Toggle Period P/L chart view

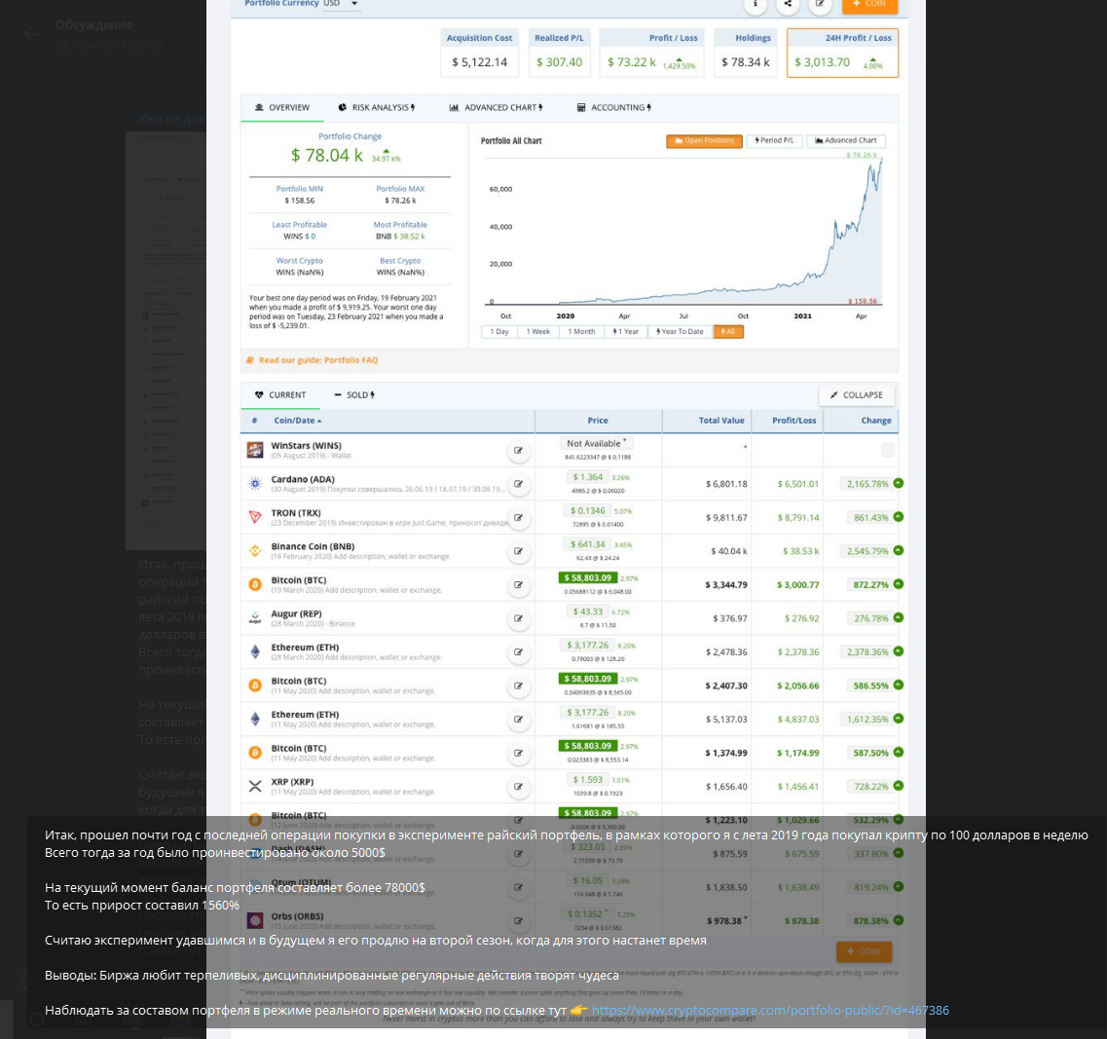click(x=774, y=140)
